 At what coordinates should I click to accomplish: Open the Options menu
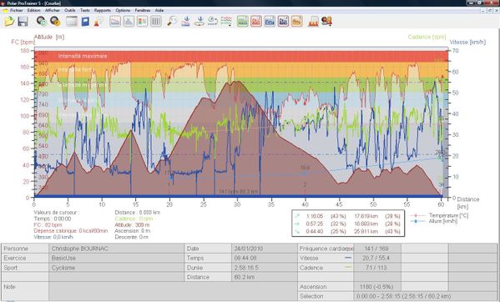point(123,10)
